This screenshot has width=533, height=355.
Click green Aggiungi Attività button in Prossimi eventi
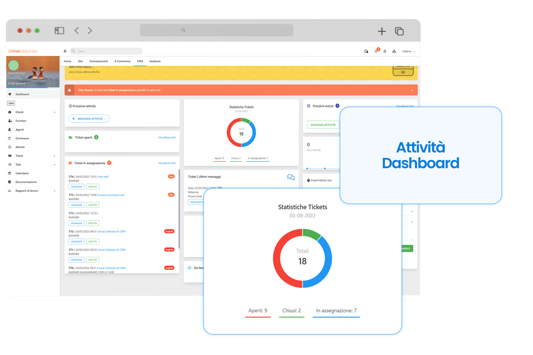(x=323, y=125)
